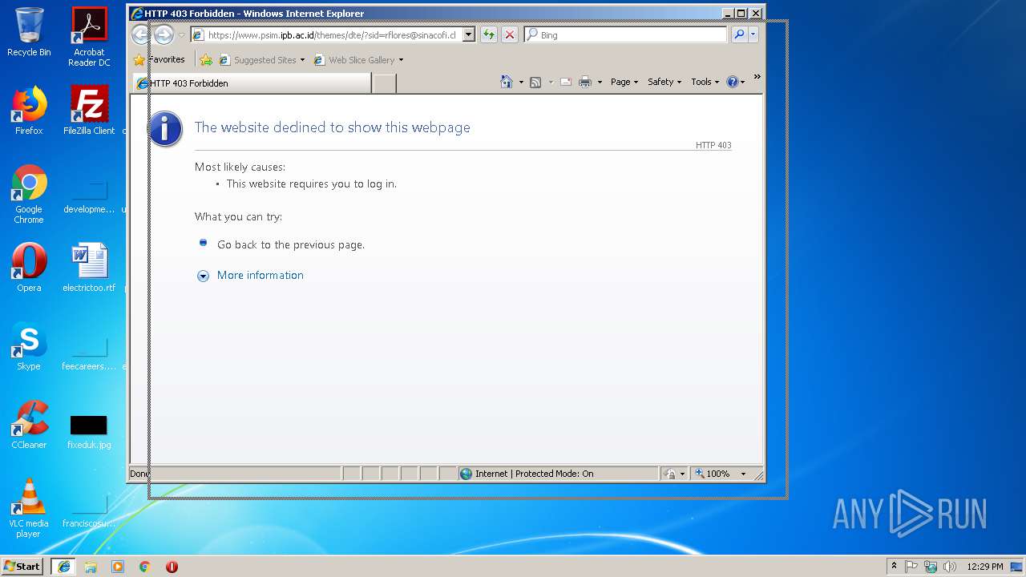Image resolution: width=1026 pixels, height=577 pixels.
Task: Click the Print icon
Action: [585, 82]
